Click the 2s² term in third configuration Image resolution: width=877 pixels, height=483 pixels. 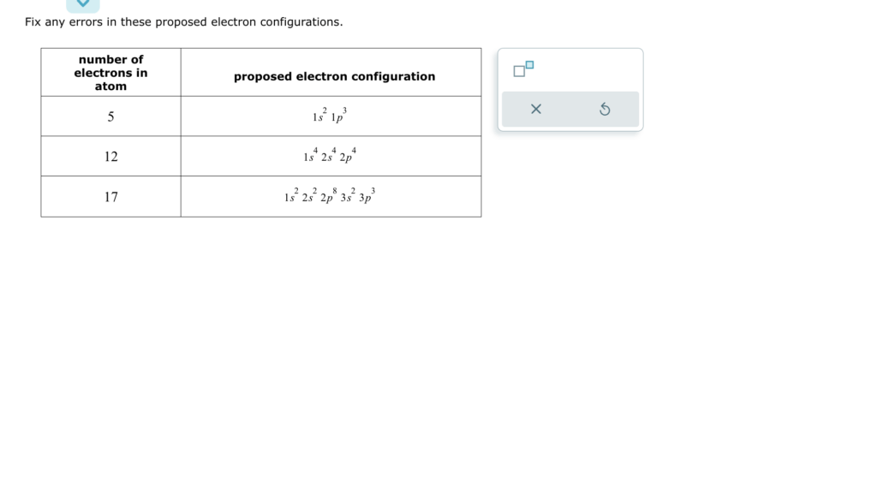[309, 197]
